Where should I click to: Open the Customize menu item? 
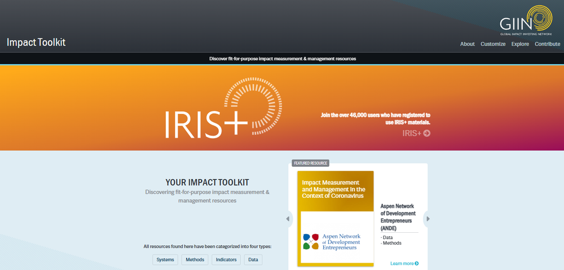(493, 44)
